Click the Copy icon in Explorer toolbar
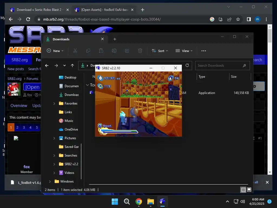This screenshot has width=277, height=208. 88,51
